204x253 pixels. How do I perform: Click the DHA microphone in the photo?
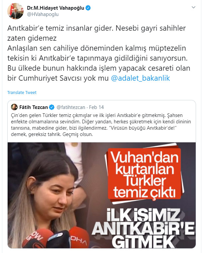pos(79,238)
